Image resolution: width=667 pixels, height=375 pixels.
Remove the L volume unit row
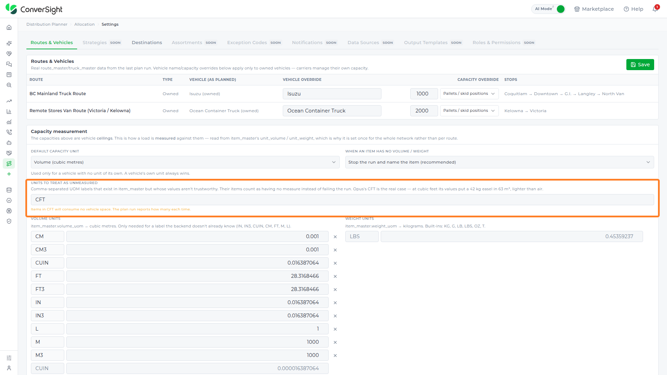[335, 329]
